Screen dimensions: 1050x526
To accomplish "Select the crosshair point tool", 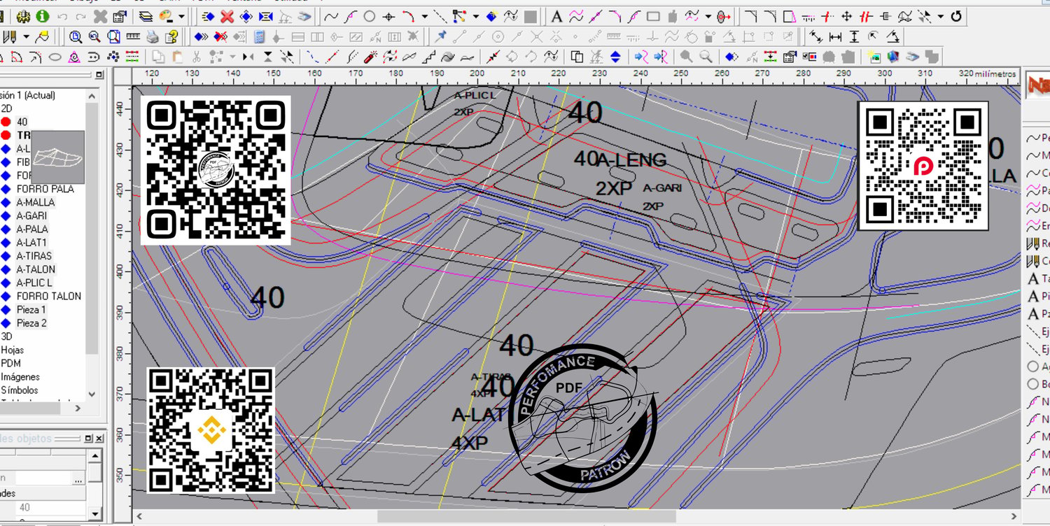I will (x=388, y=16).
